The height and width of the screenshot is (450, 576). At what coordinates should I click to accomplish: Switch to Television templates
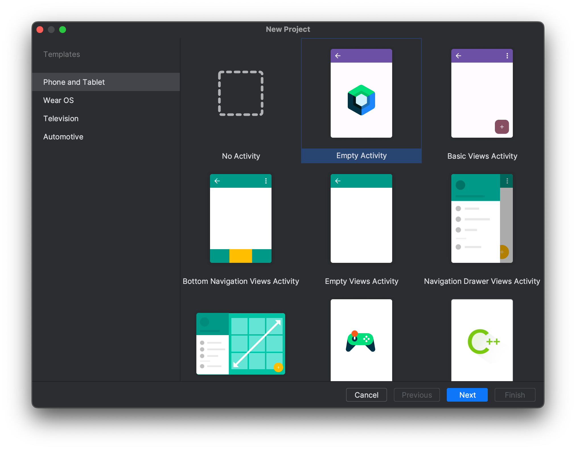(61, 119)
